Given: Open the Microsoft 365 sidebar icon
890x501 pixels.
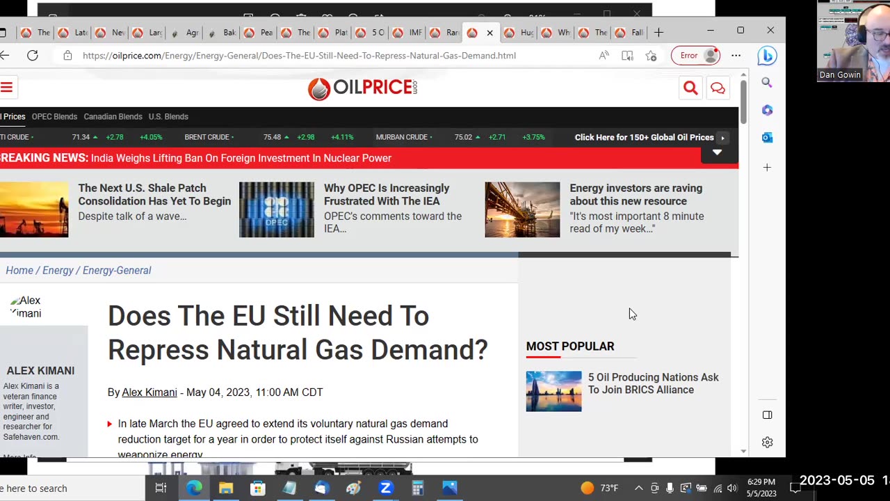Looking at the screenshot, I should 767,110.
